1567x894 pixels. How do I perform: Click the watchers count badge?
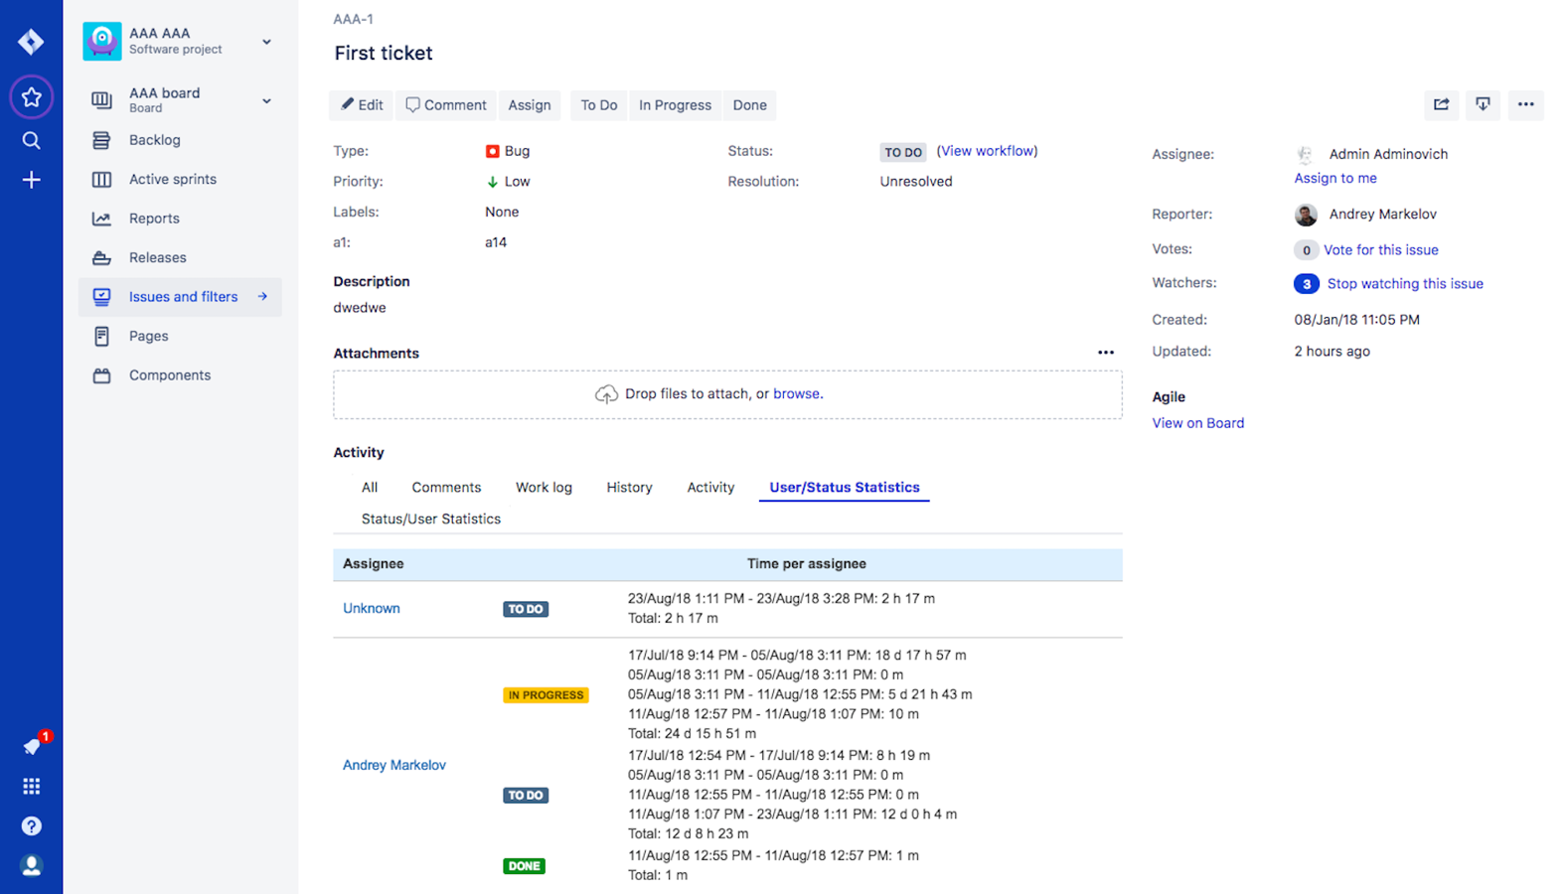pyautogui.click(x=1306, y=284)
